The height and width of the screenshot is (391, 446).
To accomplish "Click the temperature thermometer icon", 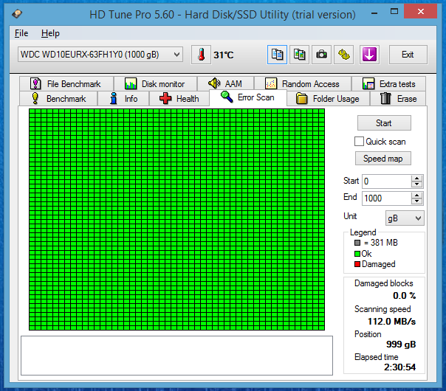I will point(201,55).
